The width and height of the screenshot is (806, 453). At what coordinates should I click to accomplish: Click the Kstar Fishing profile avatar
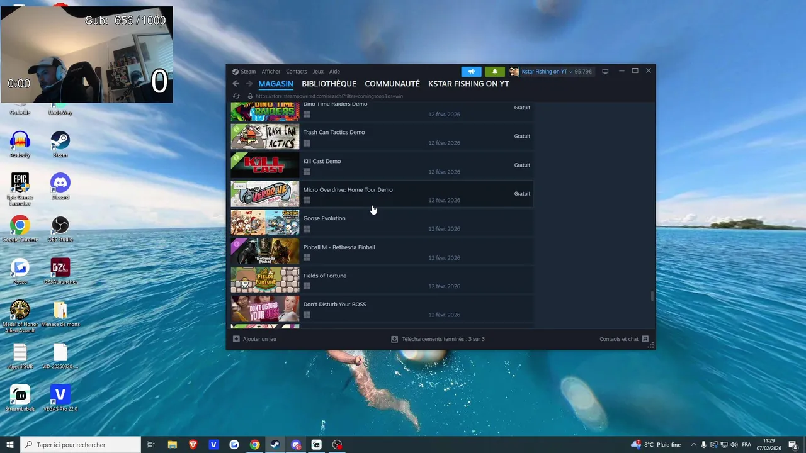pos(514,72)
